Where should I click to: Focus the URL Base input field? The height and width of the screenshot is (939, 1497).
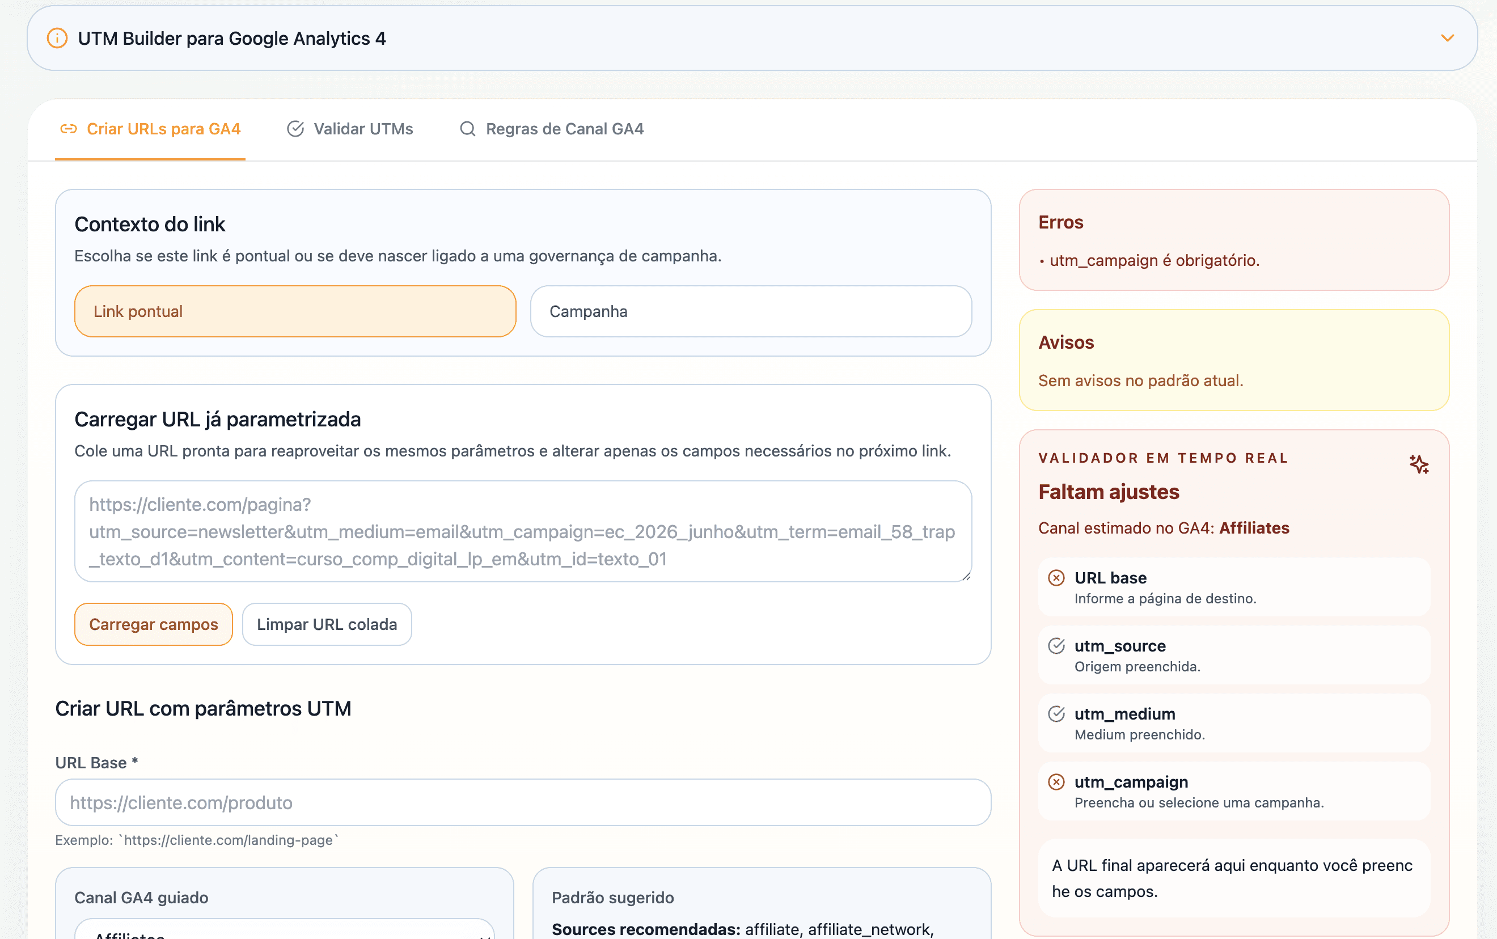[523, 802]
